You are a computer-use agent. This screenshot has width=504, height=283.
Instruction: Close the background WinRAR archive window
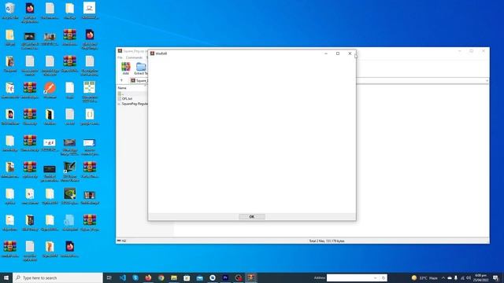click(x=483, y=50)
